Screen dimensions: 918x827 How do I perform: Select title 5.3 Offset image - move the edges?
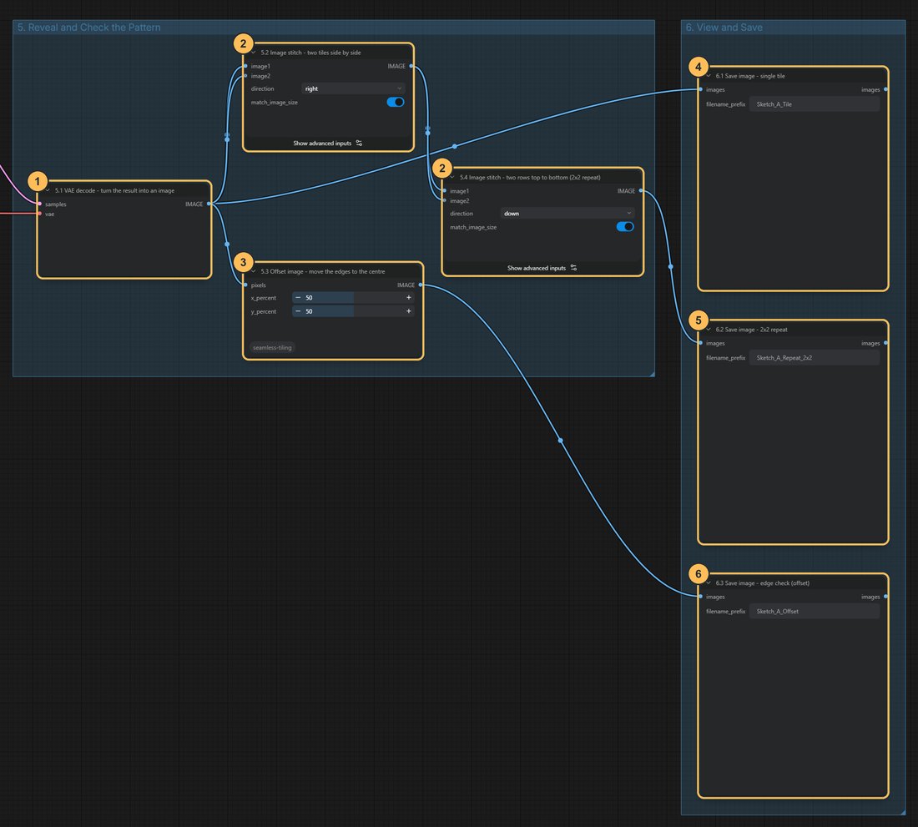point(323,271)
